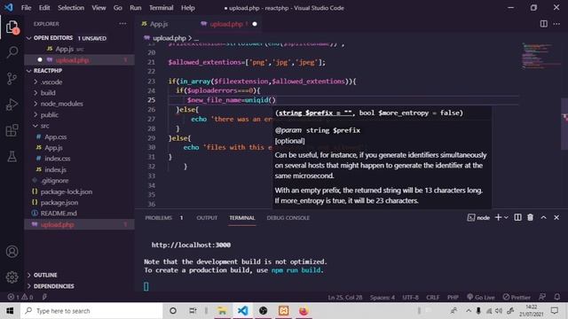
Task: Click the PHP language mode in status bar
Action: pyautogui.click(x=453, y=297)
